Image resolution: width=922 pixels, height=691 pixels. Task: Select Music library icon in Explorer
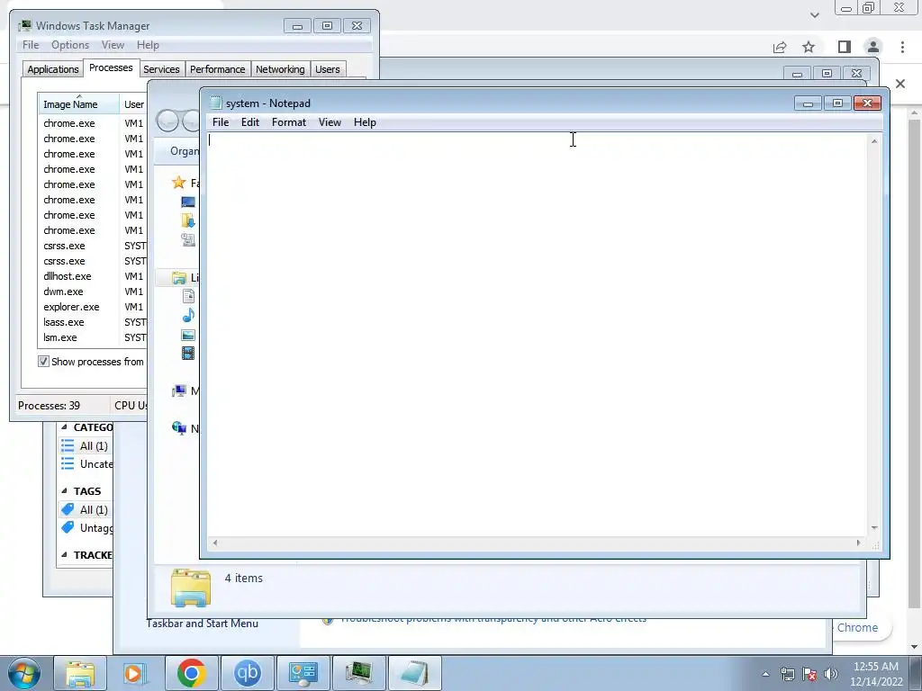188,316
